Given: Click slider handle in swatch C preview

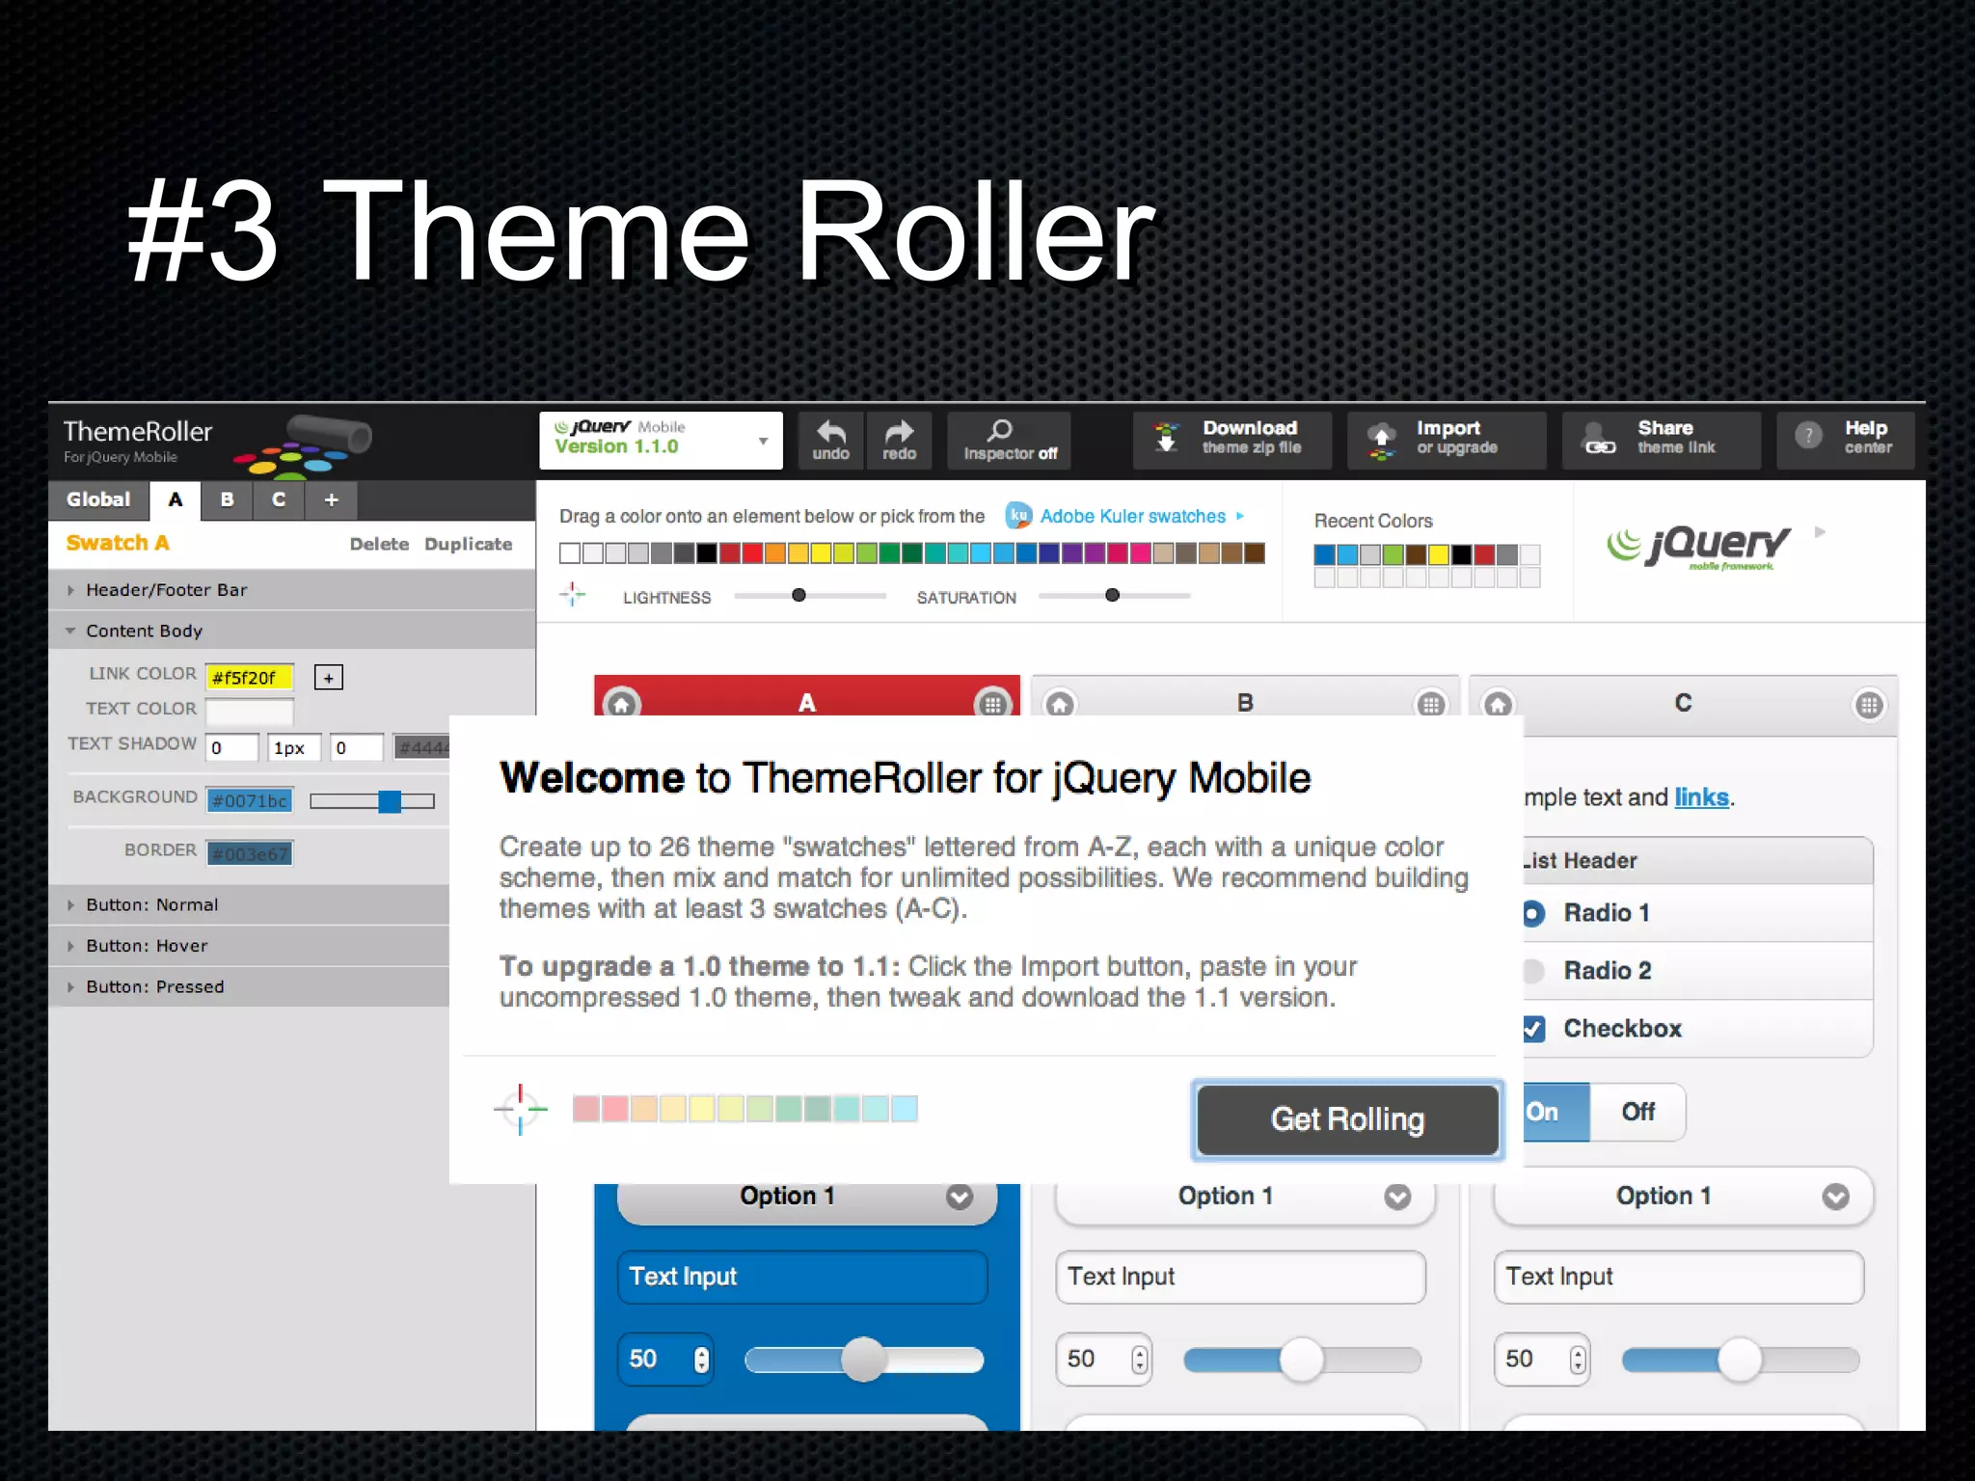Looking at the screenshot, I should click(x=1740, y=1360).
